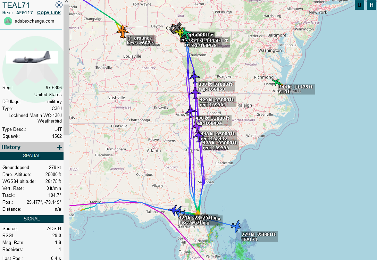Click the U map button

point(359,5)
